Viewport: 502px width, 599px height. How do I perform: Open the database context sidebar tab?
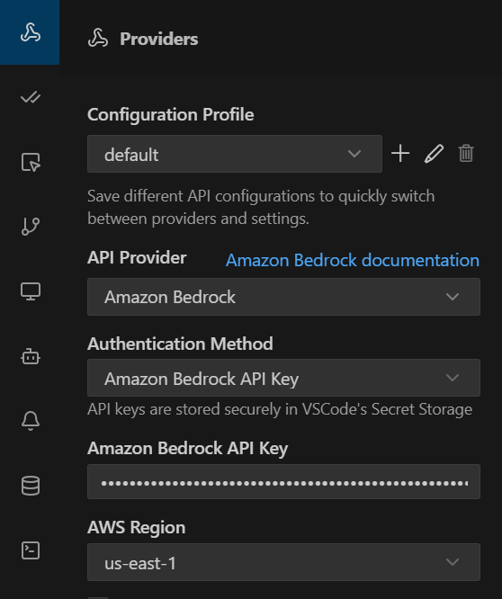pyautogui.click(x=31, y=486)
